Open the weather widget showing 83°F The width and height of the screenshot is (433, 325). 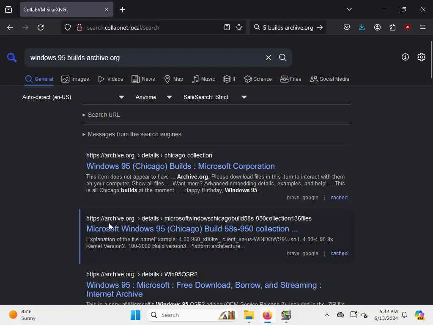[22, 315]
